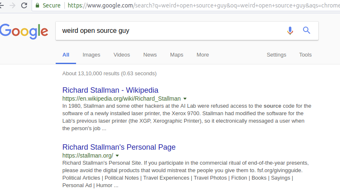Go to Google homepage via logo
Viewport: 340px width, 195px height.
click(24, 31)
